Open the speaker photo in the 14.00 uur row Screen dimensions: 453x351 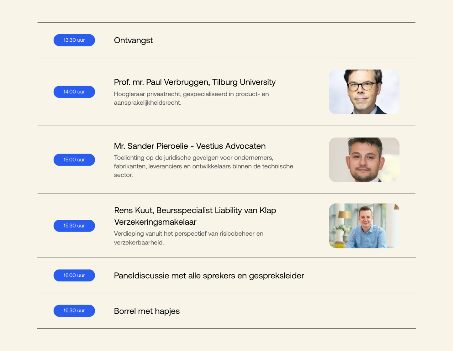(x=364, y=92)
